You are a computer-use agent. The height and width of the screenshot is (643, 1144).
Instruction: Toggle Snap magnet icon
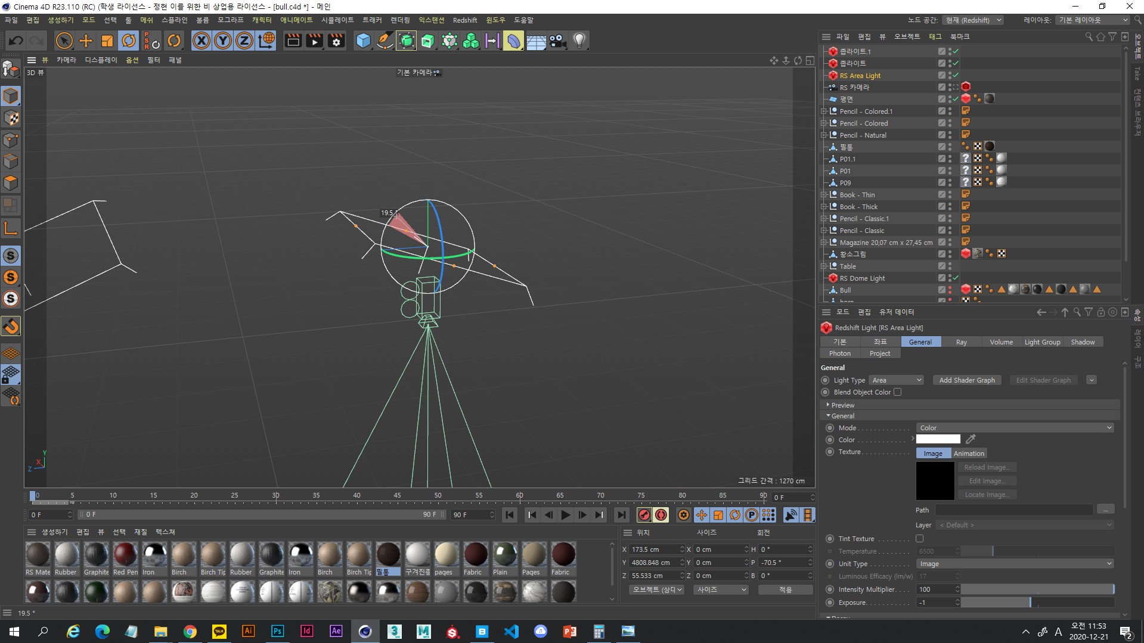pos(11,326)
